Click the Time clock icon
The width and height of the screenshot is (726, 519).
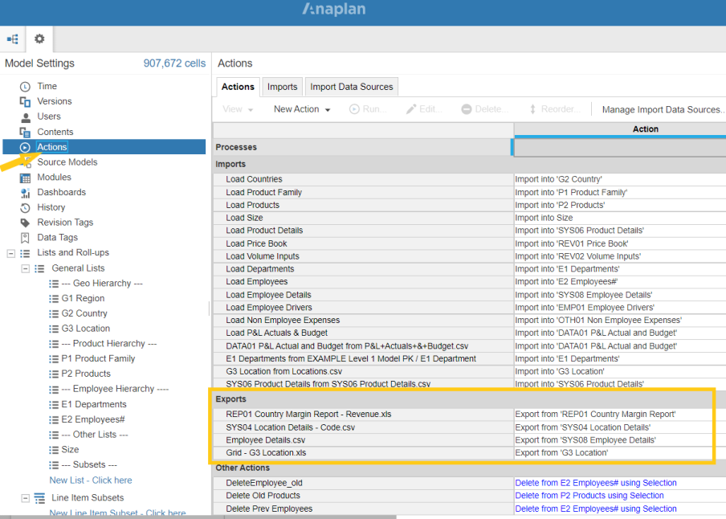tap(25, 87)
